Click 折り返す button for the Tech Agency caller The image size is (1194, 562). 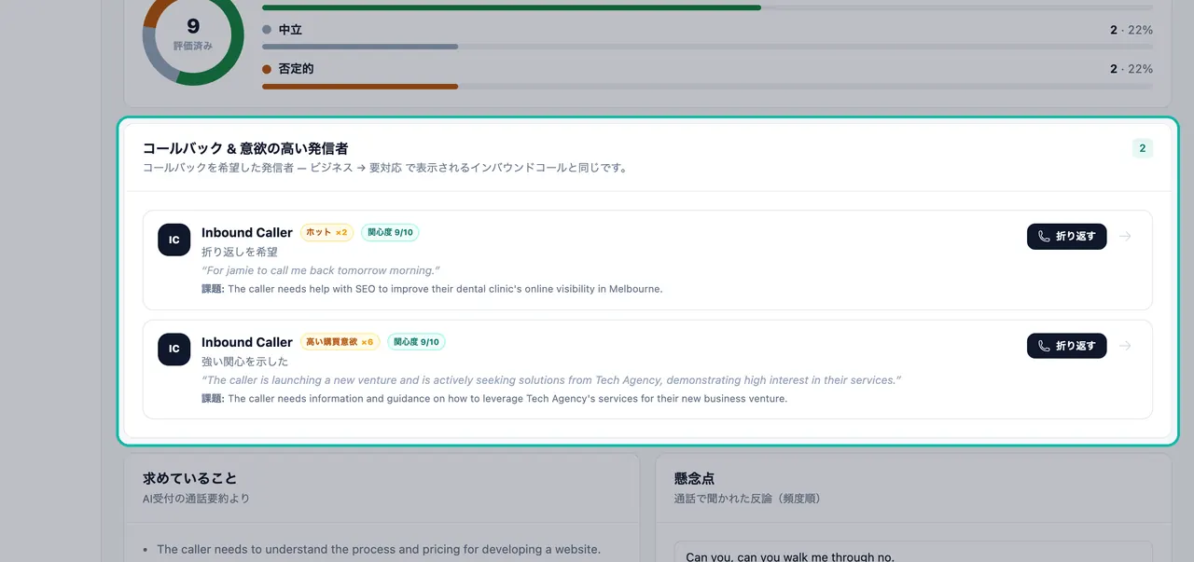[1067, 346]
